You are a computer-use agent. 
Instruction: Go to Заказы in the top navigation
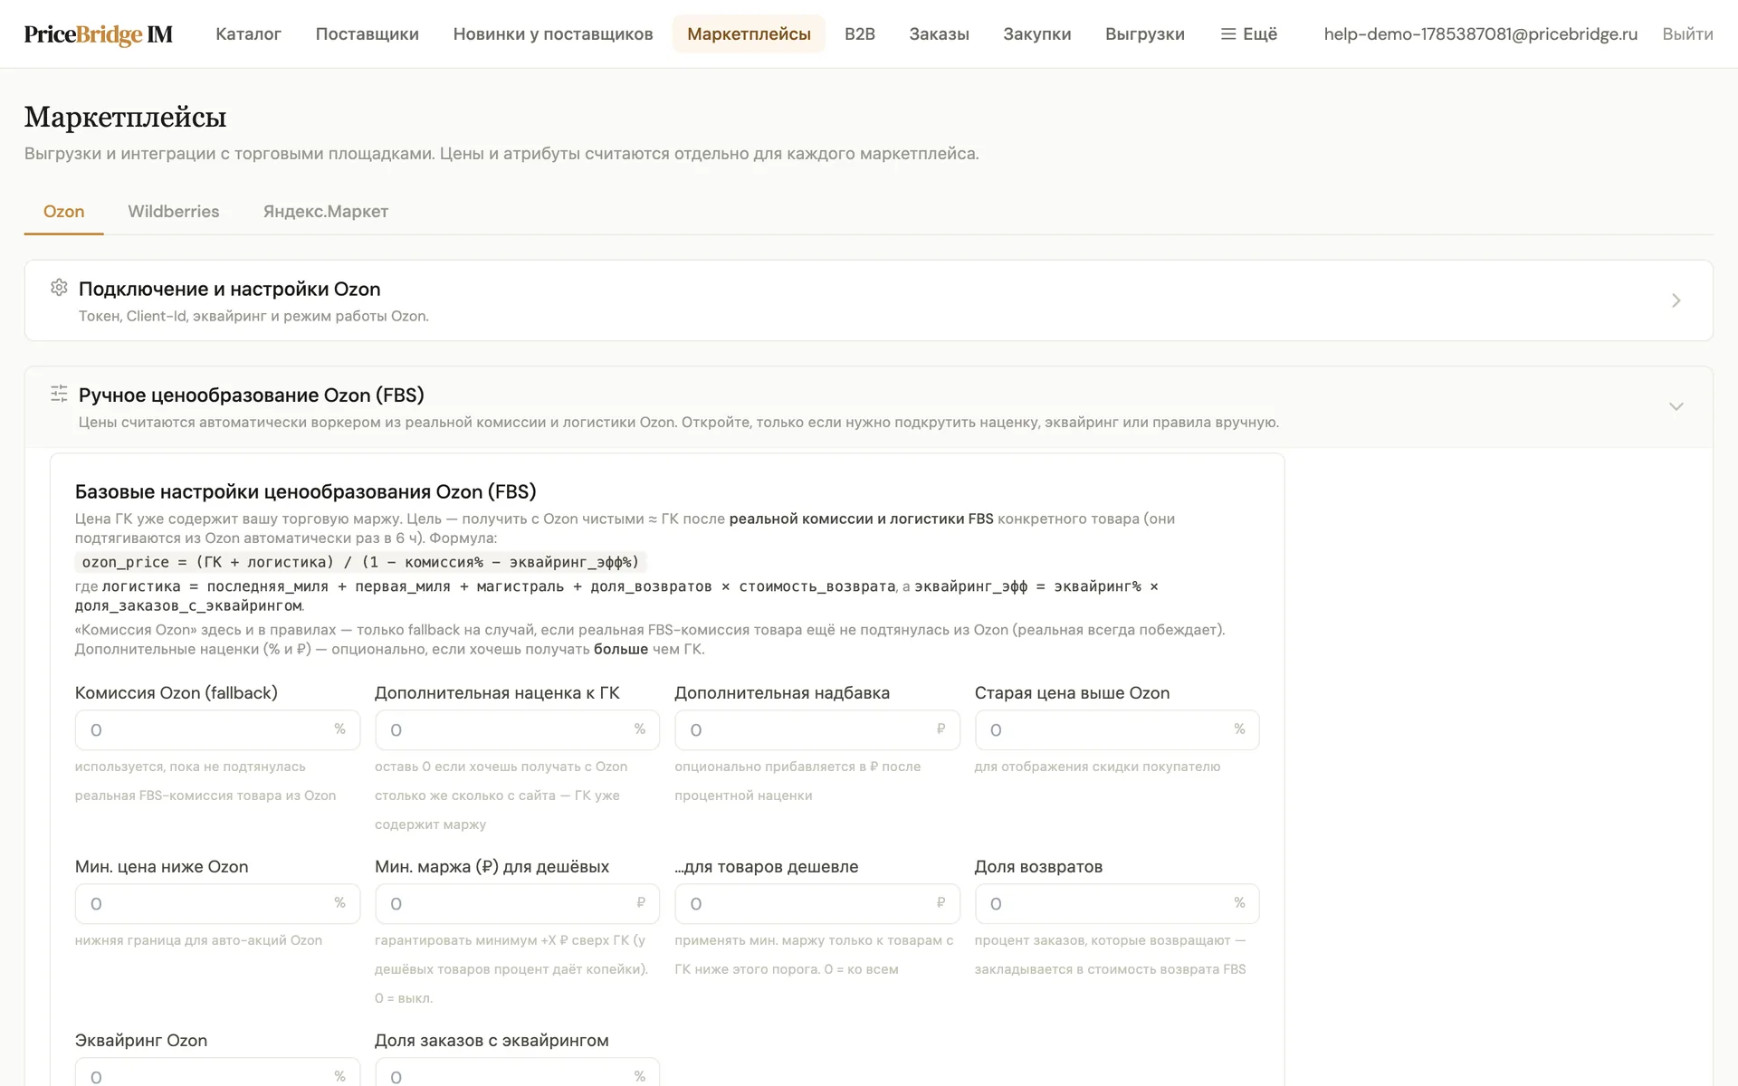coord(939,34)
